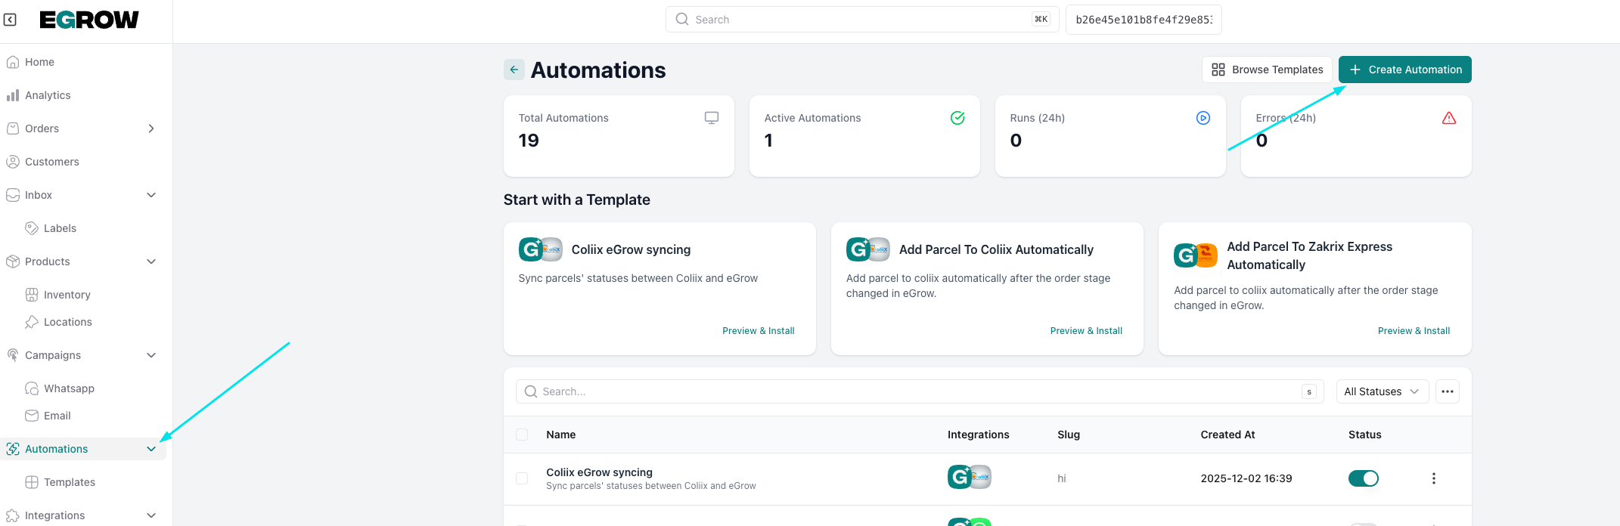Check the select-all checkbox in table header
Viewport: 1620px width, 526px height.
coord(522,435)
